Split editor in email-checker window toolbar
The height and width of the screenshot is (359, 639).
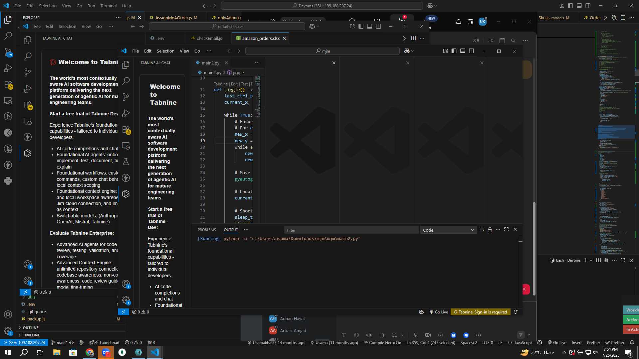tap(413, 38)
